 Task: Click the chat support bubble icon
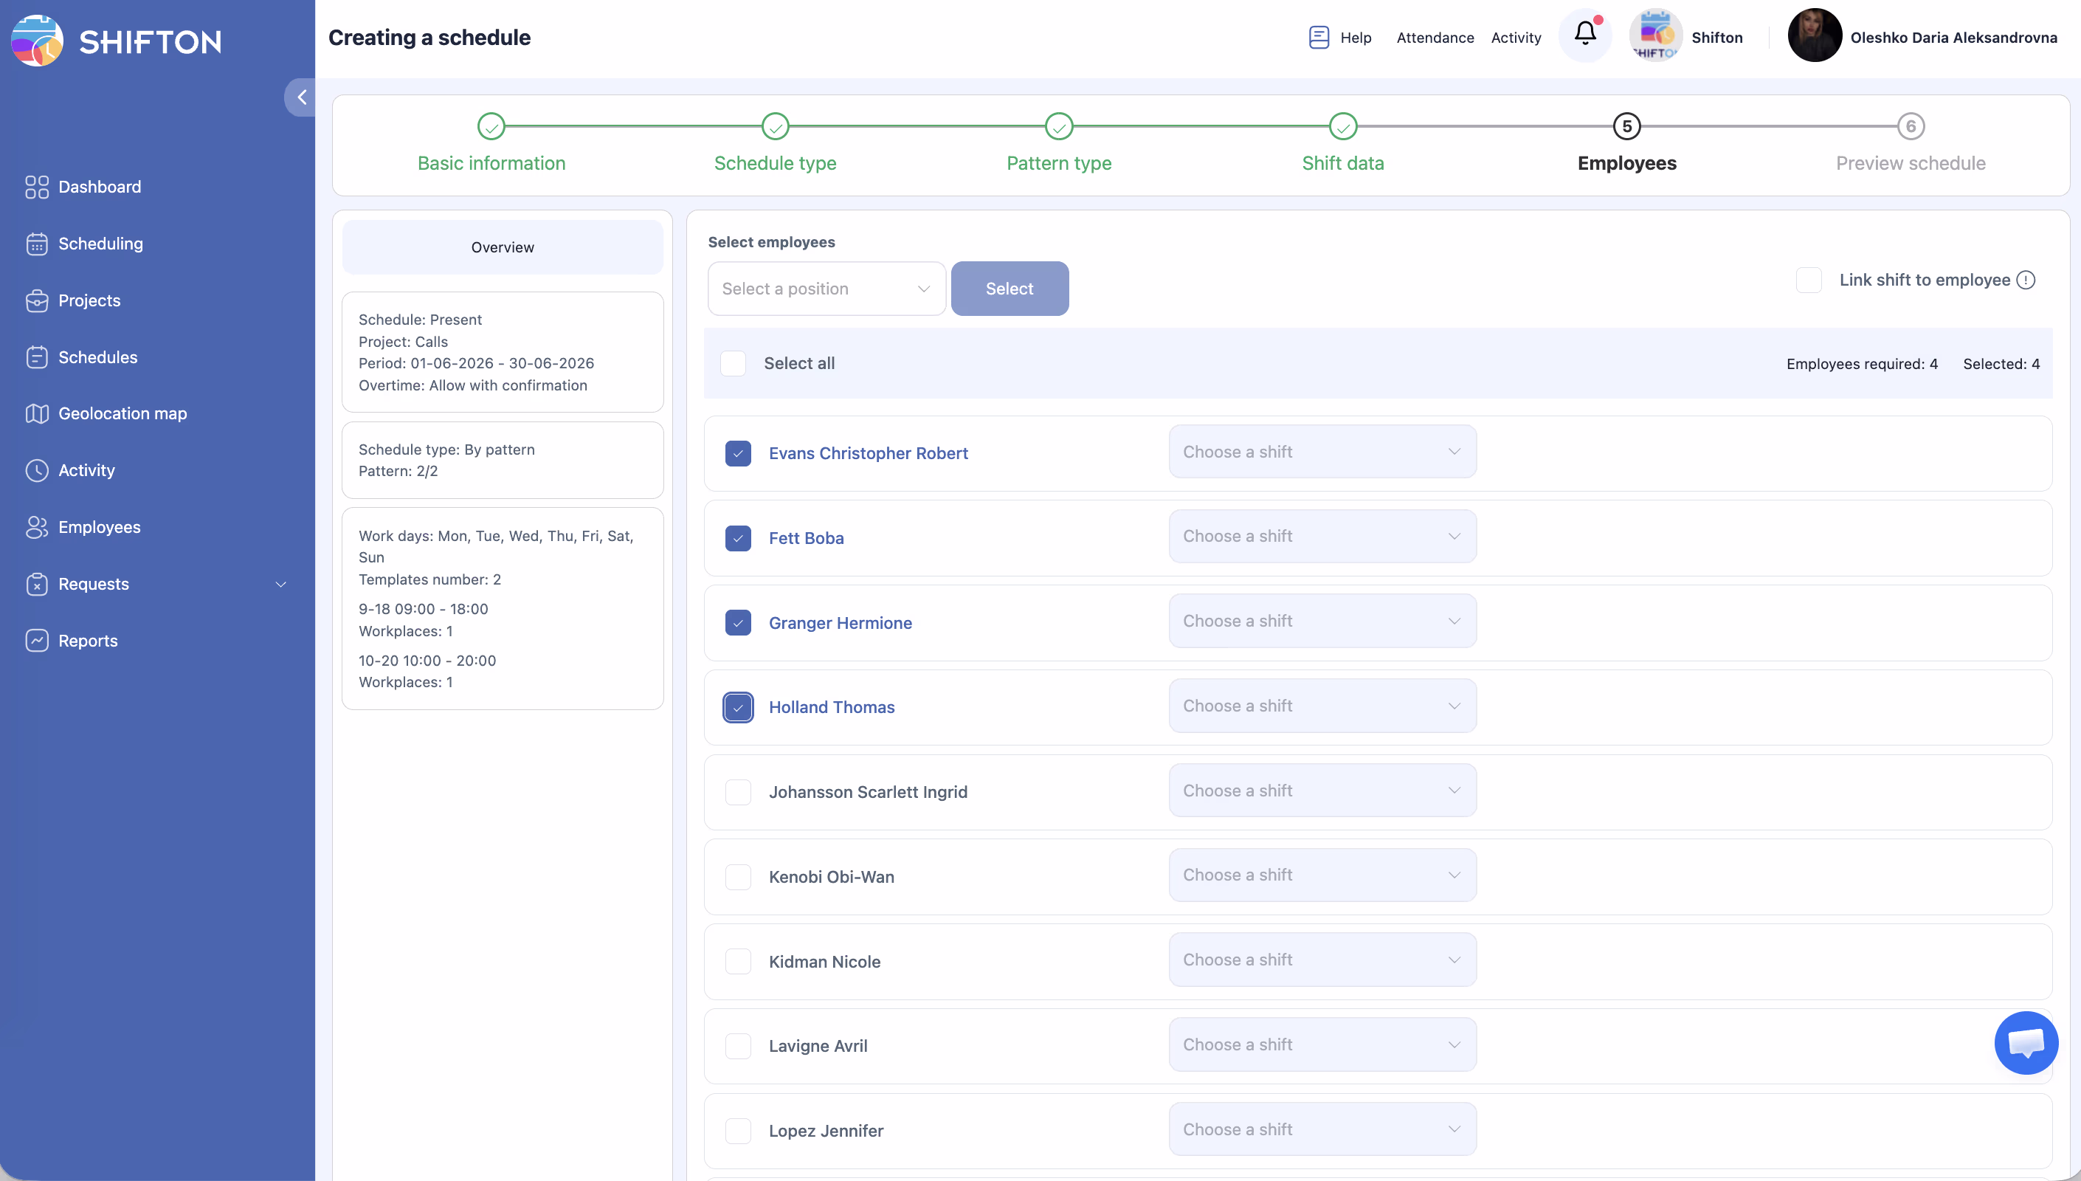(2025, 1042)
